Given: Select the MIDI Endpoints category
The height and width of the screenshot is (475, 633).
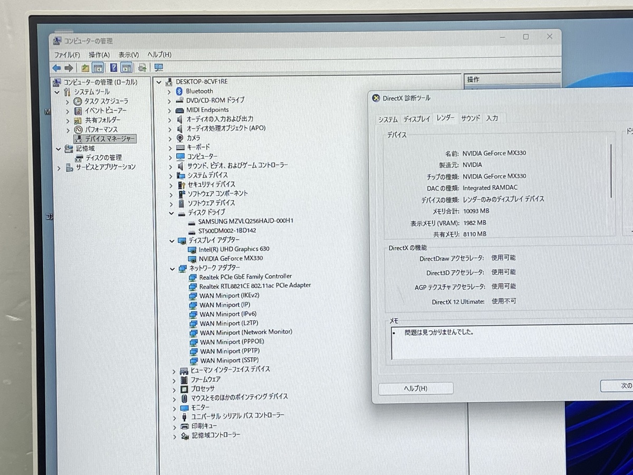Looking at the screenshot, I should point(207,110).
